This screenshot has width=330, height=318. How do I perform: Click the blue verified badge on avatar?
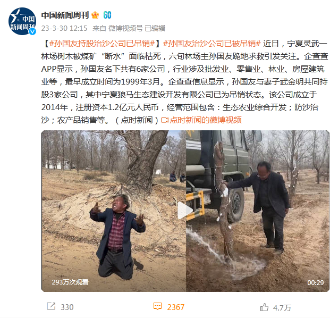pyautogui.click(x=32, y=31)
